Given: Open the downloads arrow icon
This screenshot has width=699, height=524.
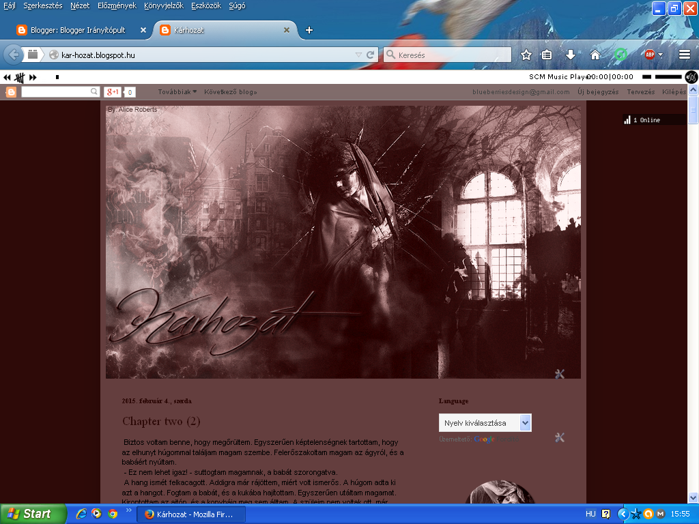Looking at the screenshot, I should point(570,55).
